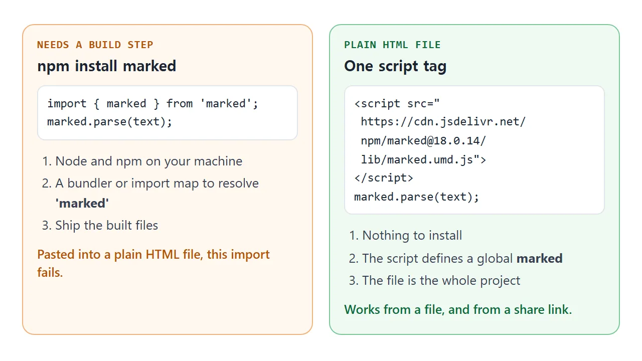Click the '<script src="' code line

(x=397, y=104)
